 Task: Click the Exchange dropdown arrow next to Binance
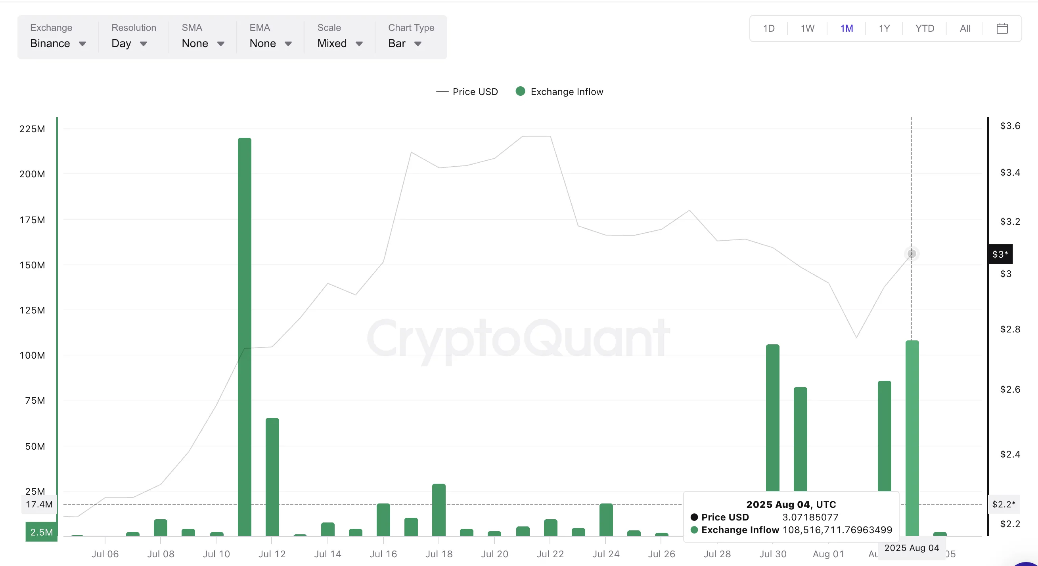tap(82, 44)
